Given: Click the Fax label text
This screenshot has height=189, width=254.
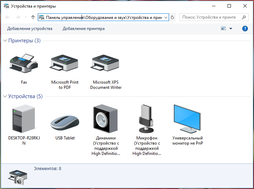Looking at the screenshot, I should click(24, 82).
